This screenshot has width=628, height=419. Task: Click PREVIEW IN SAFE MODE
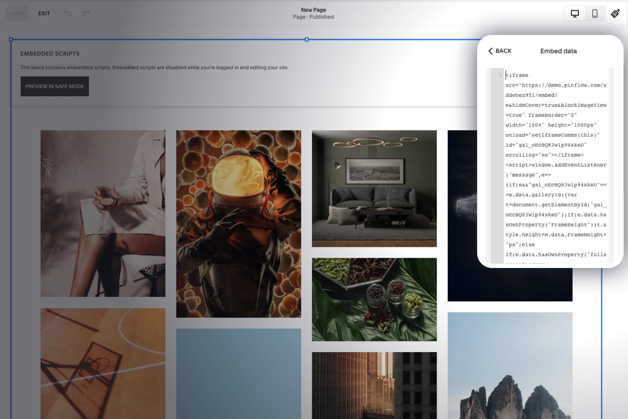[55, 86]
